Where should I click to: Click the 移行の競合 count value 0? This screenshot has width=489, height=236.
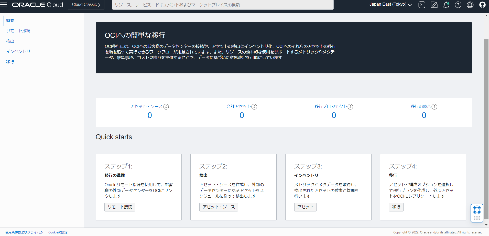tap(424, 115)
